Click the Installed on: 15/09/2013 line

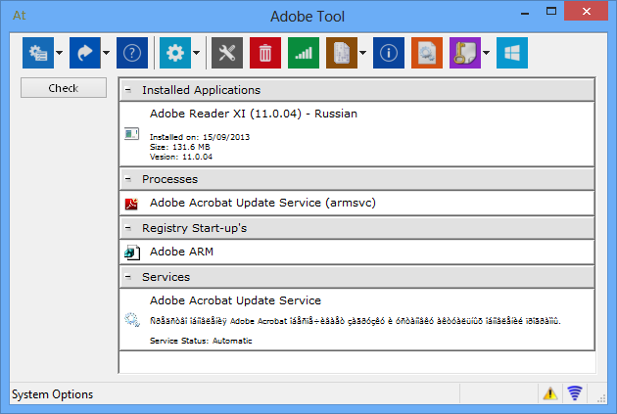click(200, 137)
